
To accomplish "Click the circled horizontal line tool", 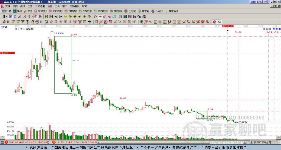I will pyautogui.click(x=37, y=22).
